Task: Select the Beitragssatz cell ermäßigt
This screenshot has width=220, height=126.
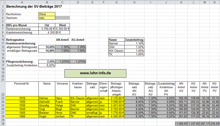Action: point(92,113)
